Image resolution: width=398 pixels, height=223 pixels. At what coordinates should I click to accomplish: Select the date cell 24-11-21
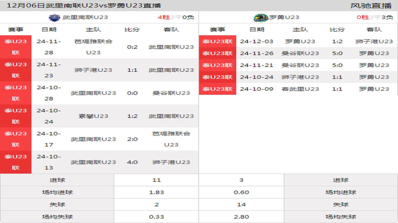click(257, 65)
